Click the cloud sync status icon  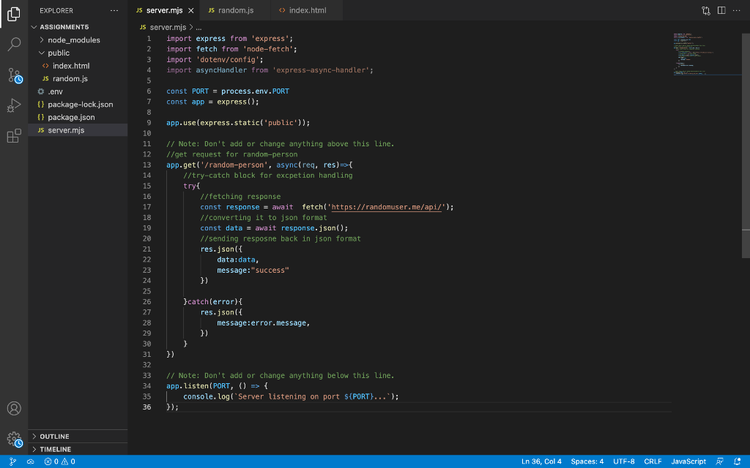(x=30, y=461)
